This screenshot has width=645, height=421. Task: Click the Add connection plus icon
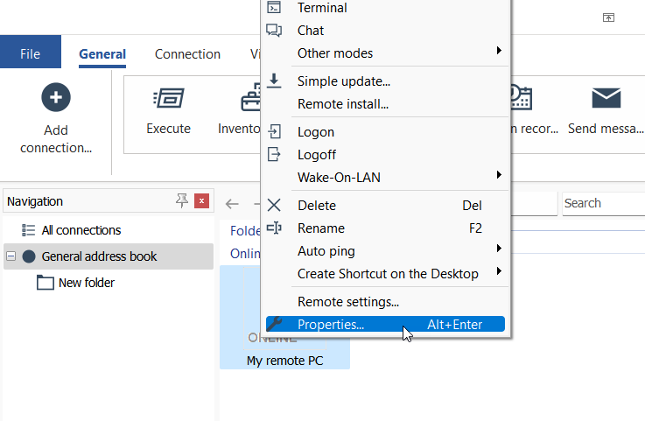[56, 98]
